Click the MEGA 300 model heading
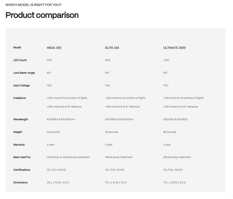233x199 pixels. coord(54,48)
